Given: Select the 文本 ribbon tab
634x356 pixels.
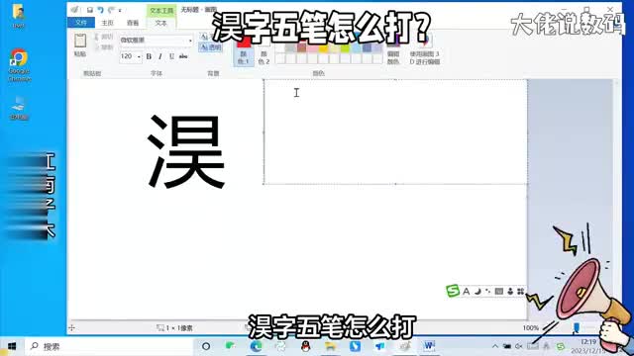Looking at the screenshot, I should 160,23.
